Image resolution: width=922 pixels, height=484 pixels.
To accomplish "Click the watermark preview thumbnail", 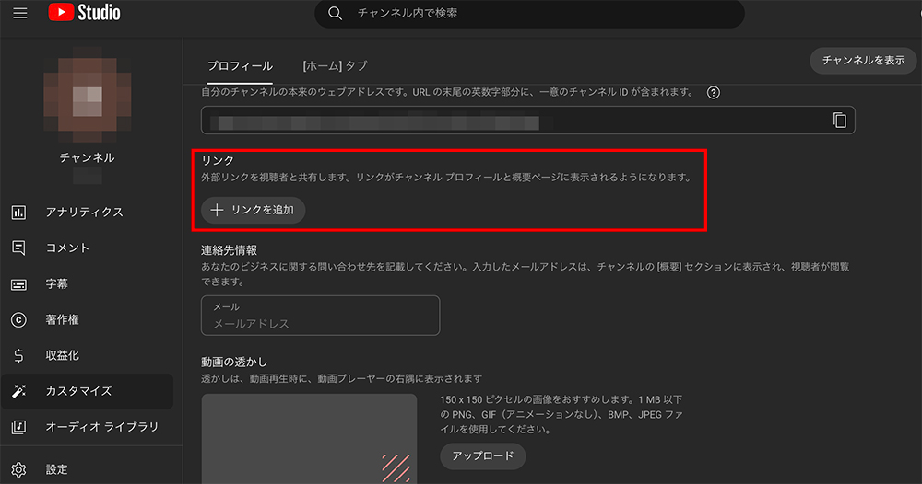I will [x=309, y=439].
